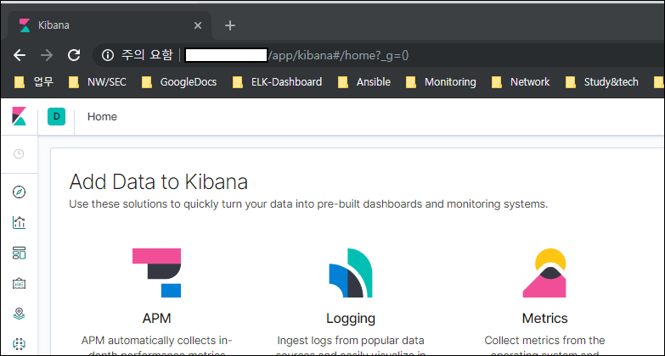Click the Logging solution logo
665x356 pixels.
pyautogui.click(x=351, y=273)
